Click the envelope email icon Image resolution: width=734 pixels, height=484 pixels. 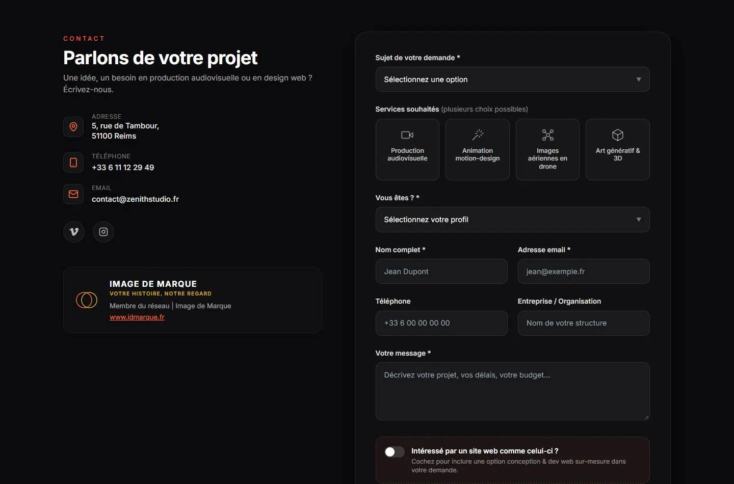click(73, 194)
